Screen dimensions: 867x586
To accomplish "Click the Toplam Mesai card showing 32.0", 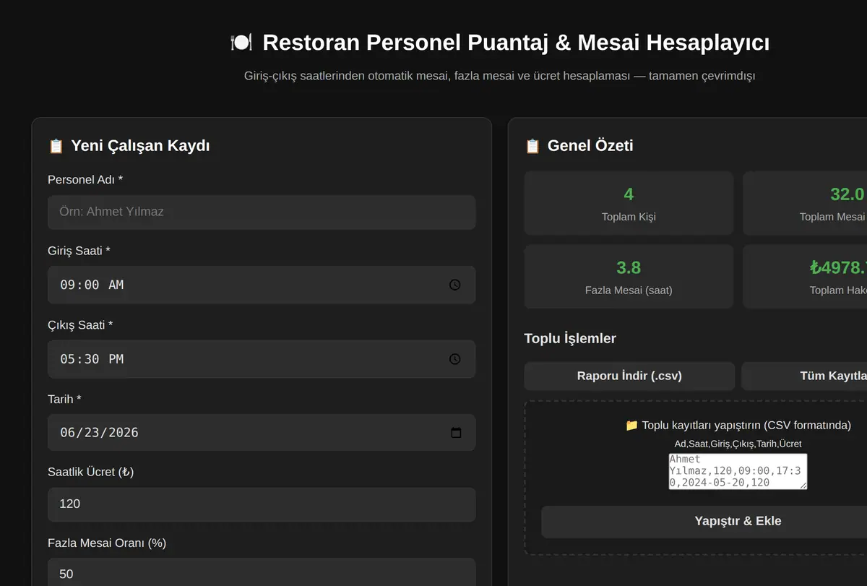I will click(805, 203).
